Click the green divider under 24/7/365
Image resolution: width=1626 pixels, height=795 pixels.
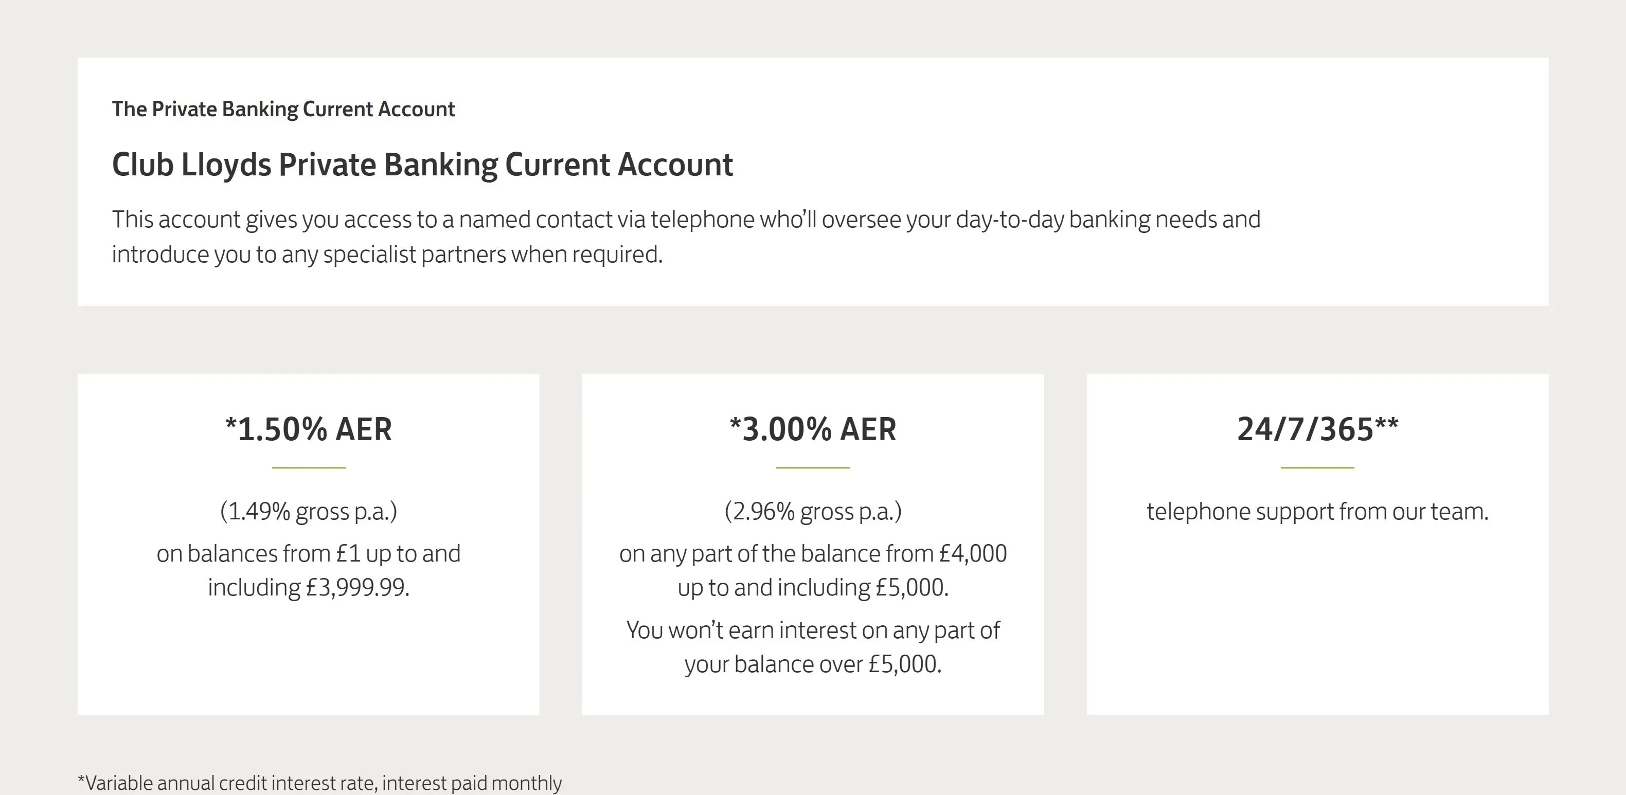click(1317, 467)
